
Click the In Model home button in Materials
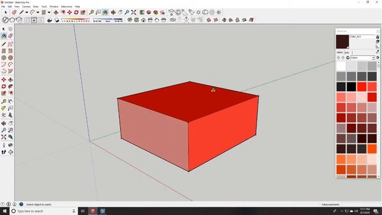click(348, 58)
